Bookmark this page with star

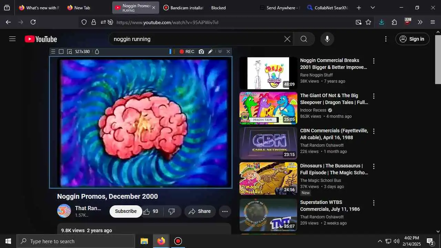368,22
